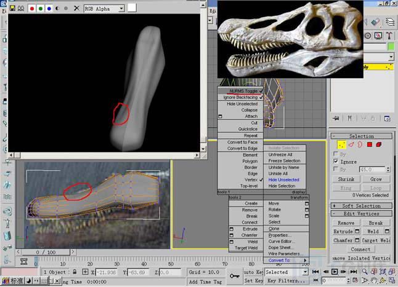Choose Ignore Backfacing in quad menu
Viewport: 398px width, 287px height.
(240, 98)
